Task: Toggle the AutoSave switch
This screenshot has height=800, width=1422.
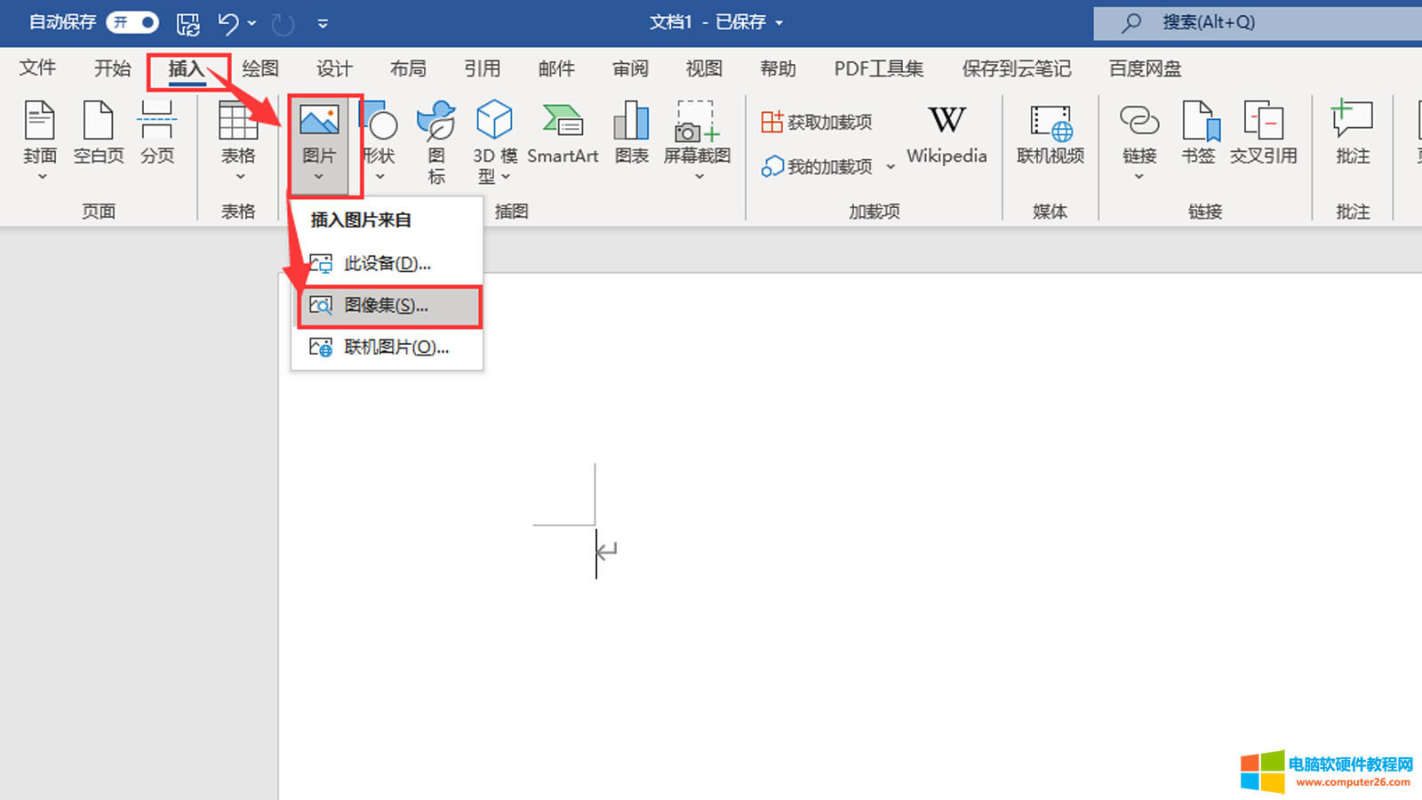Action: [132, 22]
